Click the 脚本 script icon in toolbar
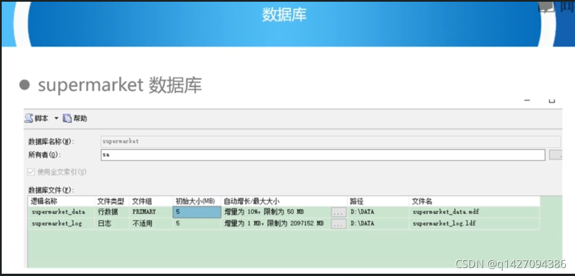The image size is (575, 276). pos(29,118)
